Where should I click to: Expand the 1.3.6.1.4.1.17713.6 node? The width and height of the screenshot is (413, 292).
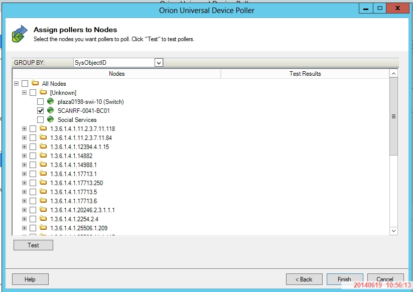click(24, 201)
